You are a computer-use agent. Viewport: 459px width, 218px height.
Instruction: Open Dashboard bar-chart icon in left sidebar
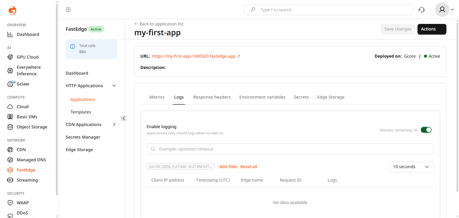tap(10, 34)
